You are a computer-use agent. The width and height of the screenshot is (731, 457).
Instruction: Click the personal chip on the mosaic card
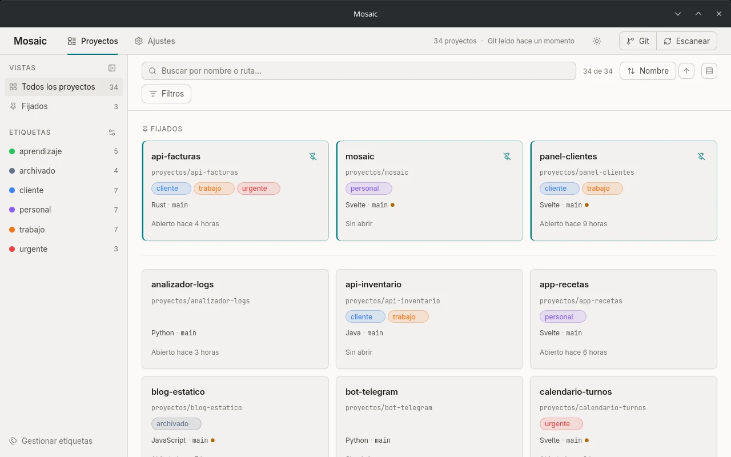click(369, 189)
